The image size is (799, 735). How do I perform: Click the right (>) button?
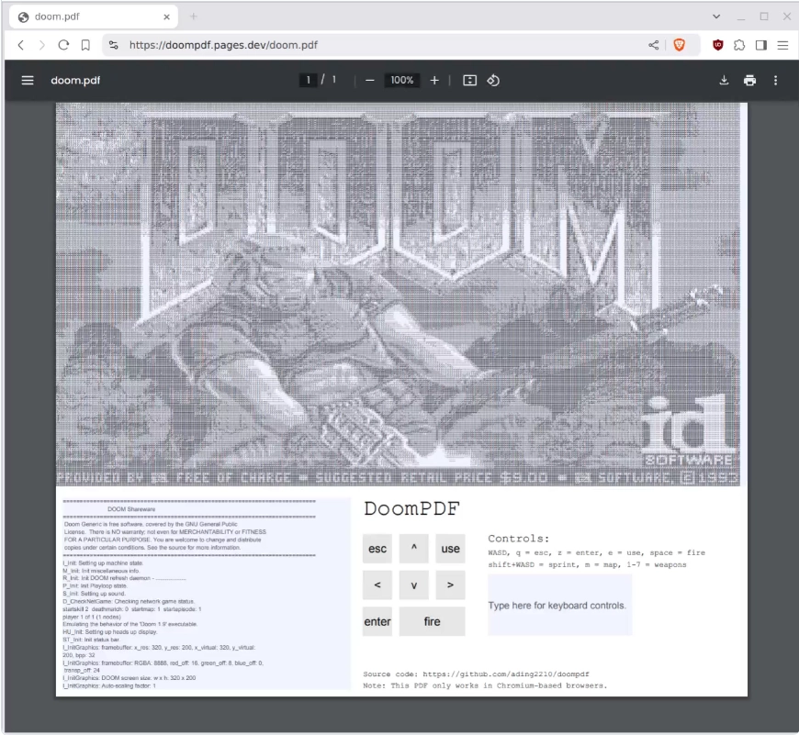click(450, 585)
